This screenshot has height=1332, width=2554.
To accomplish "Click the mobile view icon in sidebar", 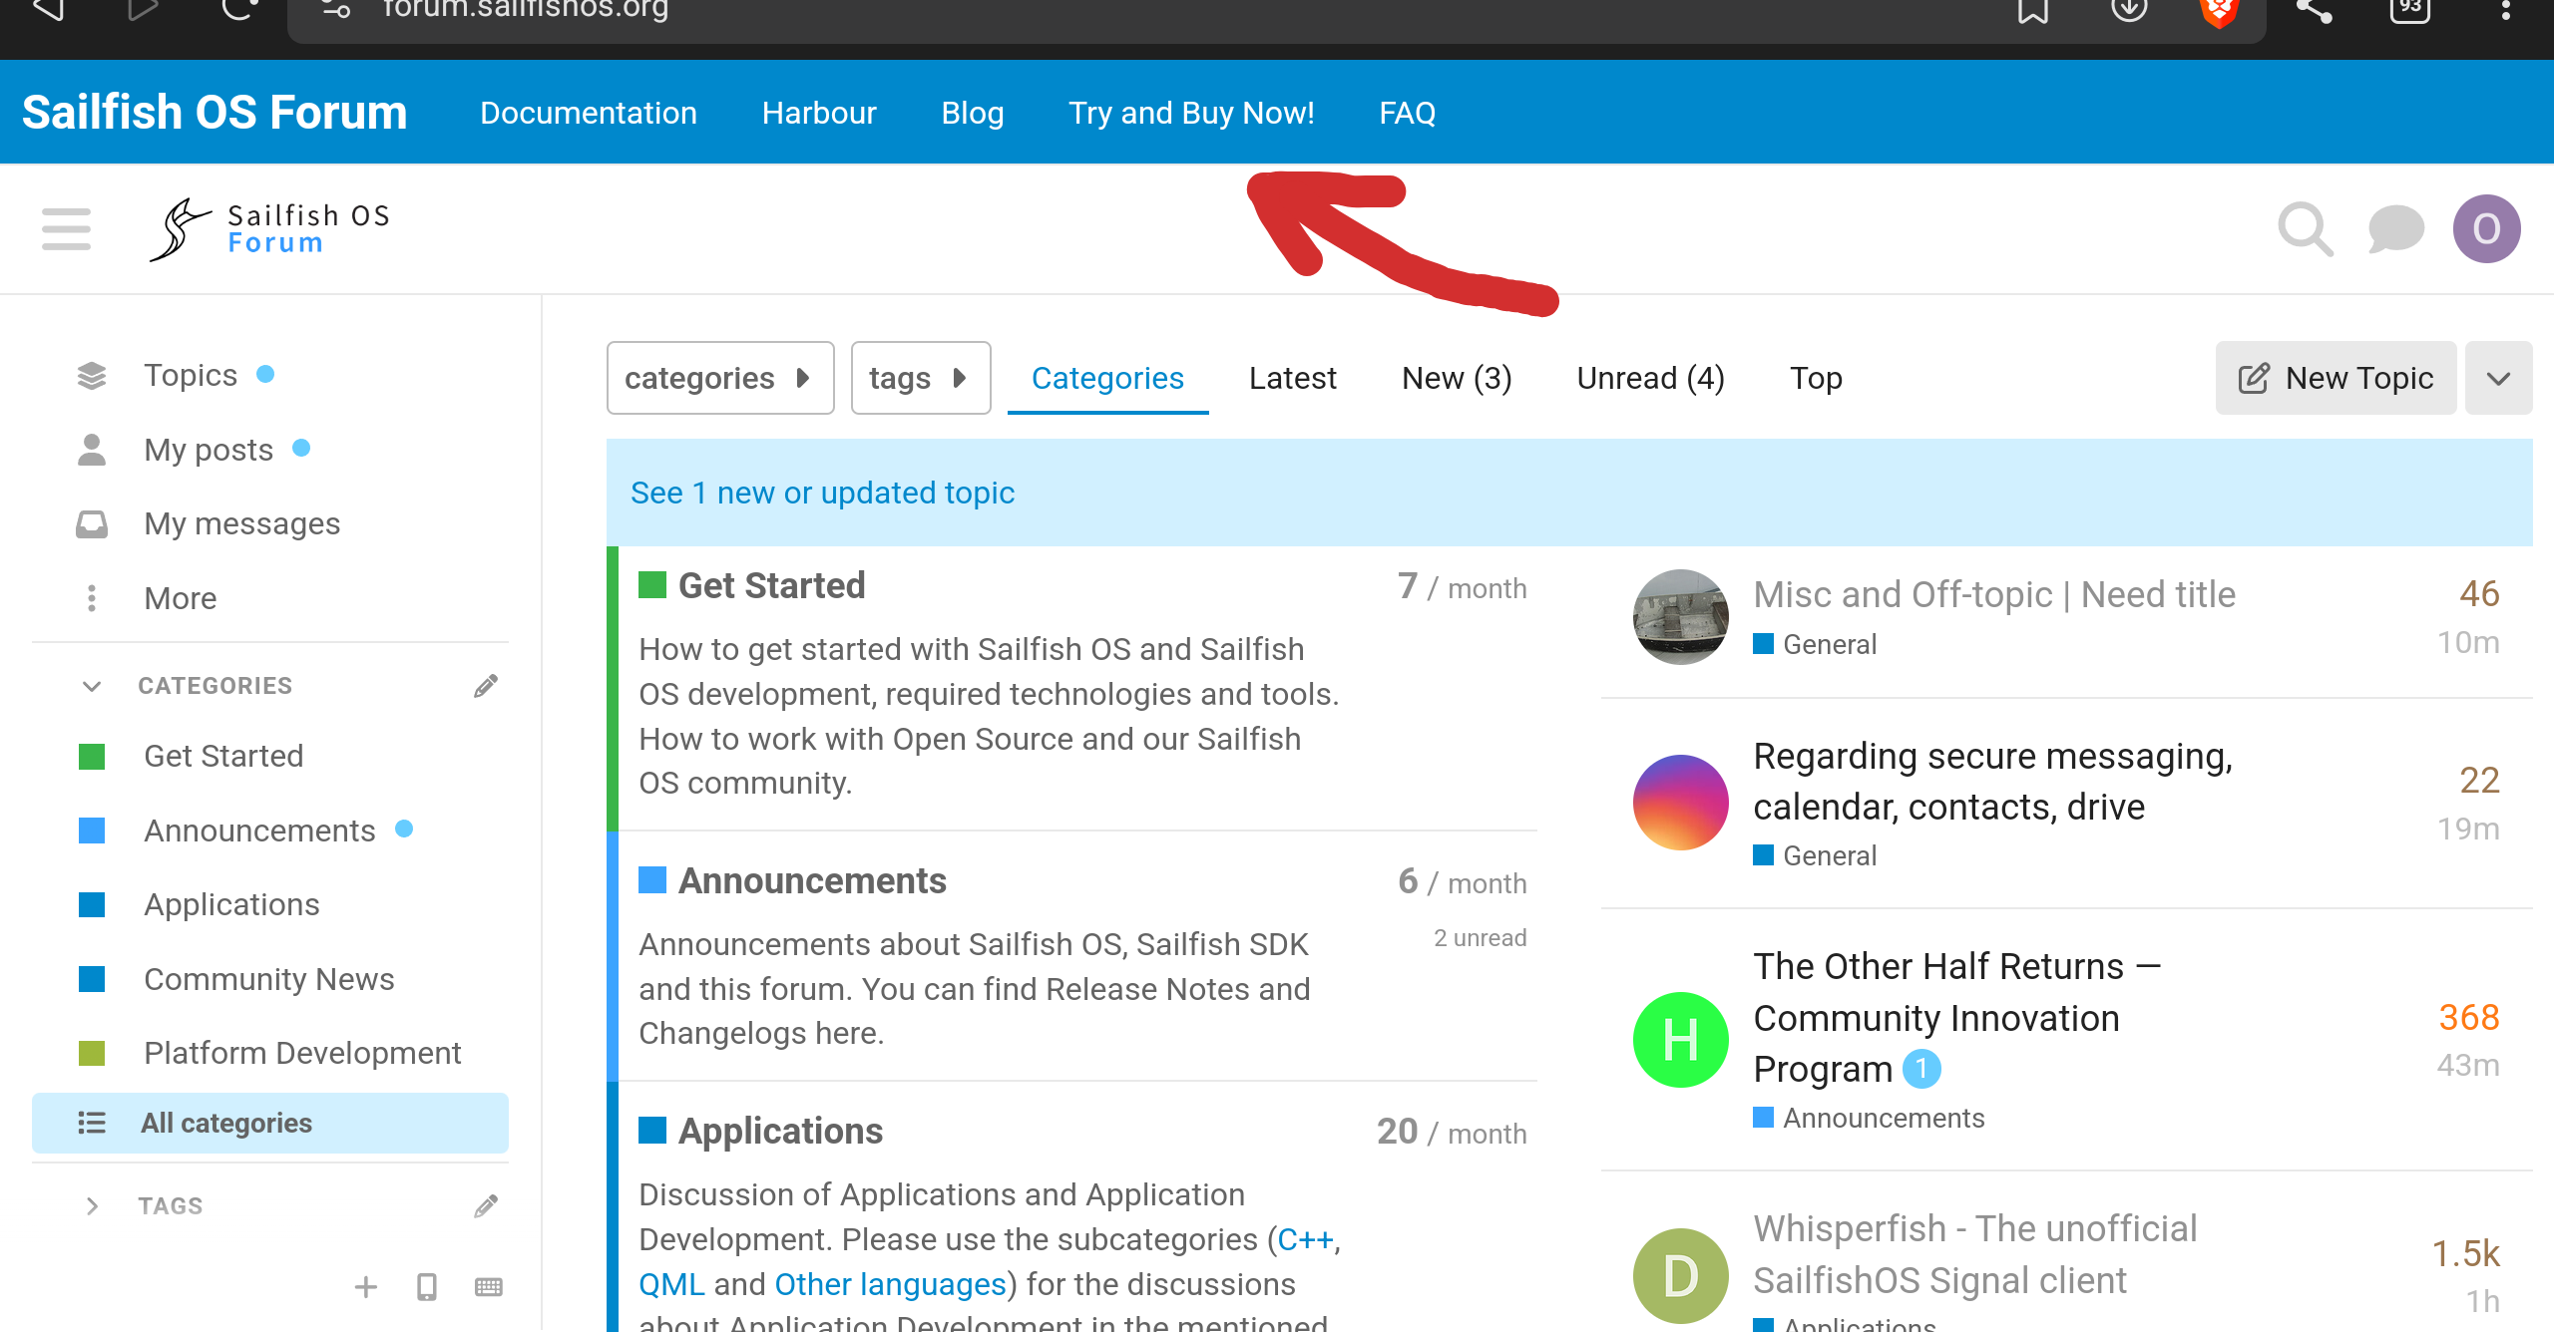I will (427, 1287).
